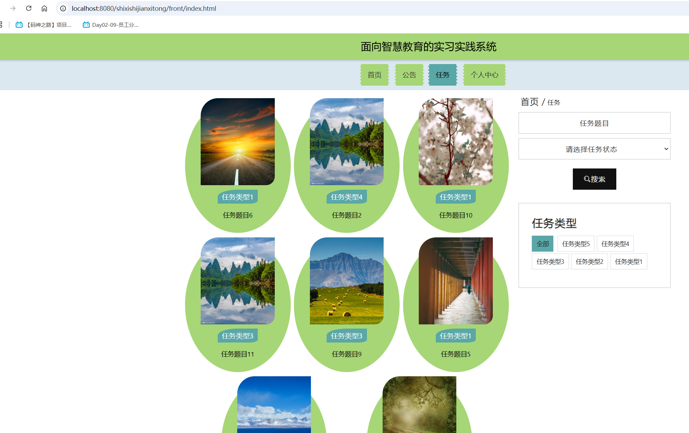Image resolution: width=689 pixels, height=433 pixels.
Task: Filter by 任务类型5
Action: [x=576, y=244]
